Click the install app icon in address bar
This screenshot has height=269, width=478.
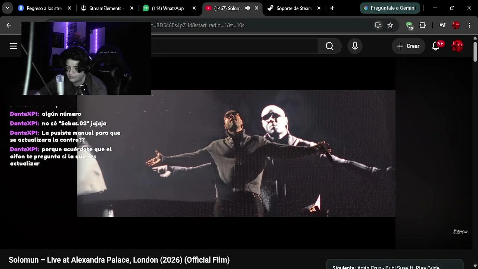point(378,25)
